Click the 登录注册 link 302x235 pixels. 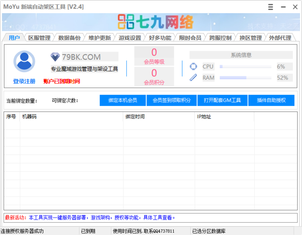pos(24,81)
